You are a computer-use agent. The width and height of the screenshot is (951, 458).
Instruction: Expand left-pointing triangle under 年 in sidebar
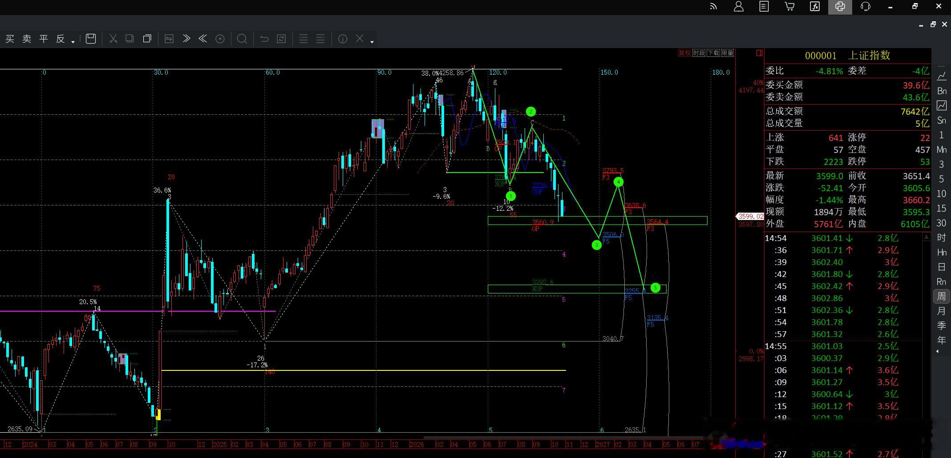(938, 351)
